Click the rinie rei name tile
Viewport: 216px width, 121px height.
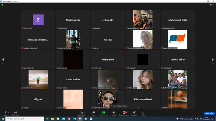[108, 40]
